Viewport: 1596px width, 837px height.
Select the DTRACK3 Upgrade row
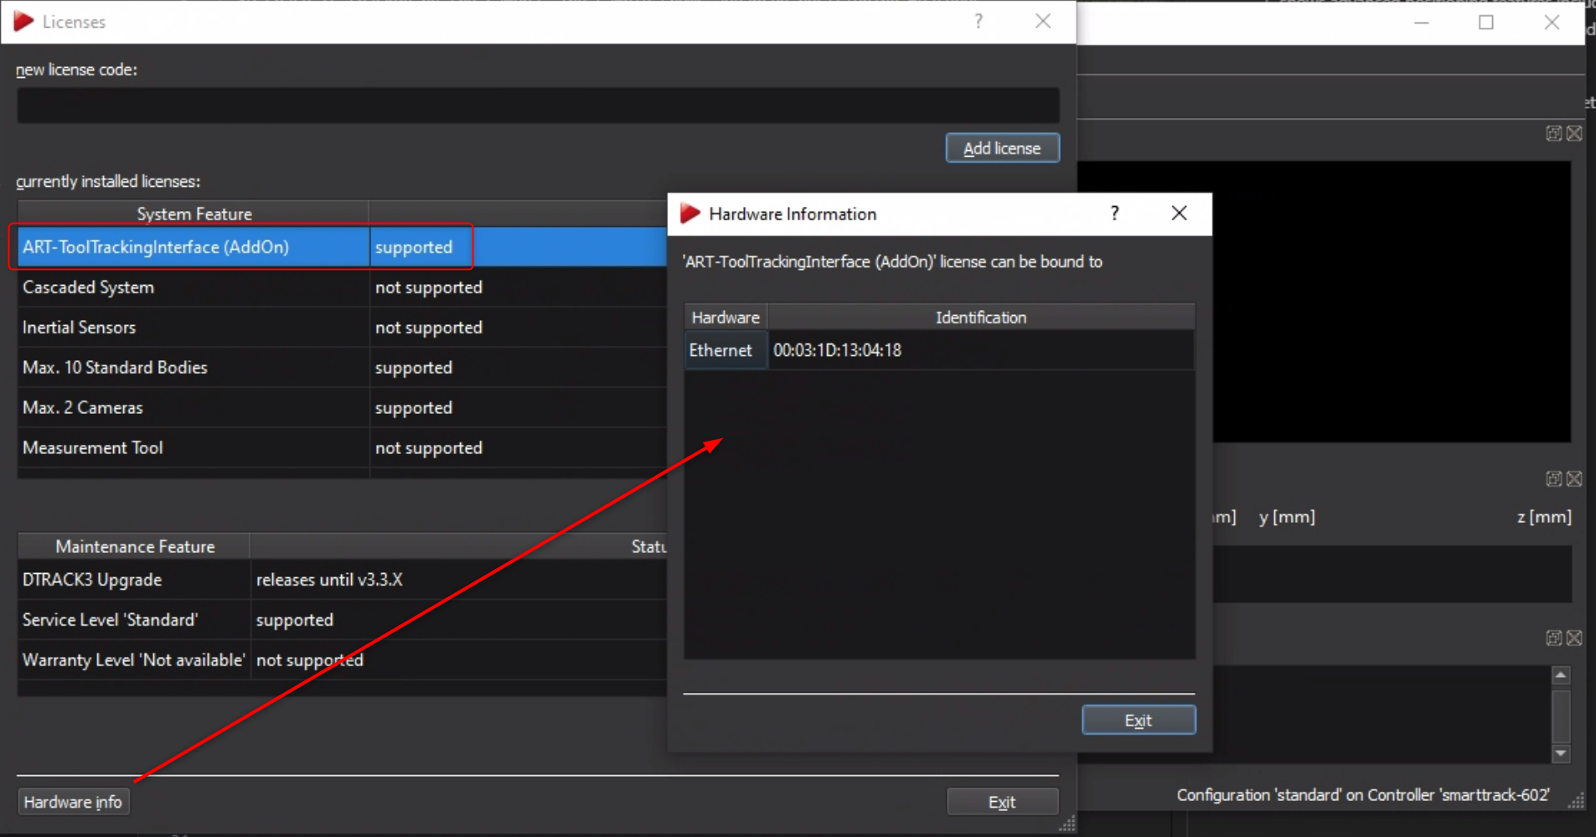342,580
